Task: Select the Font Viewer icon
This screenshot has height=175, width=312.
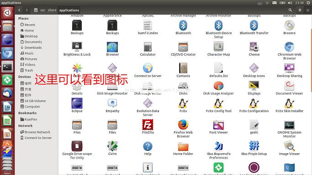Action: [x=218, y=125]
